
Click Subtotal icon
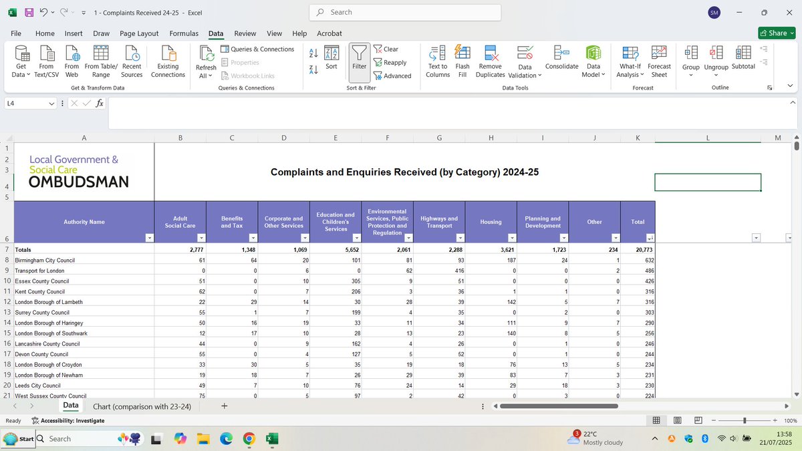[x=743, y=52]
